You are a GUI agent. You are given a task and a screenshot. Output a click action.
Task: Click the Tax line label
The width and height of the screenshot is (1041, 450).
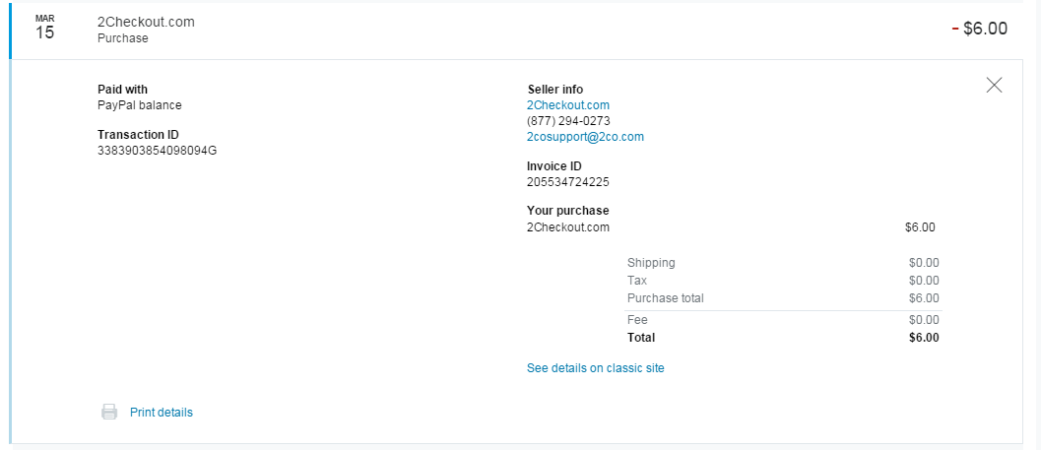[637, 281]
